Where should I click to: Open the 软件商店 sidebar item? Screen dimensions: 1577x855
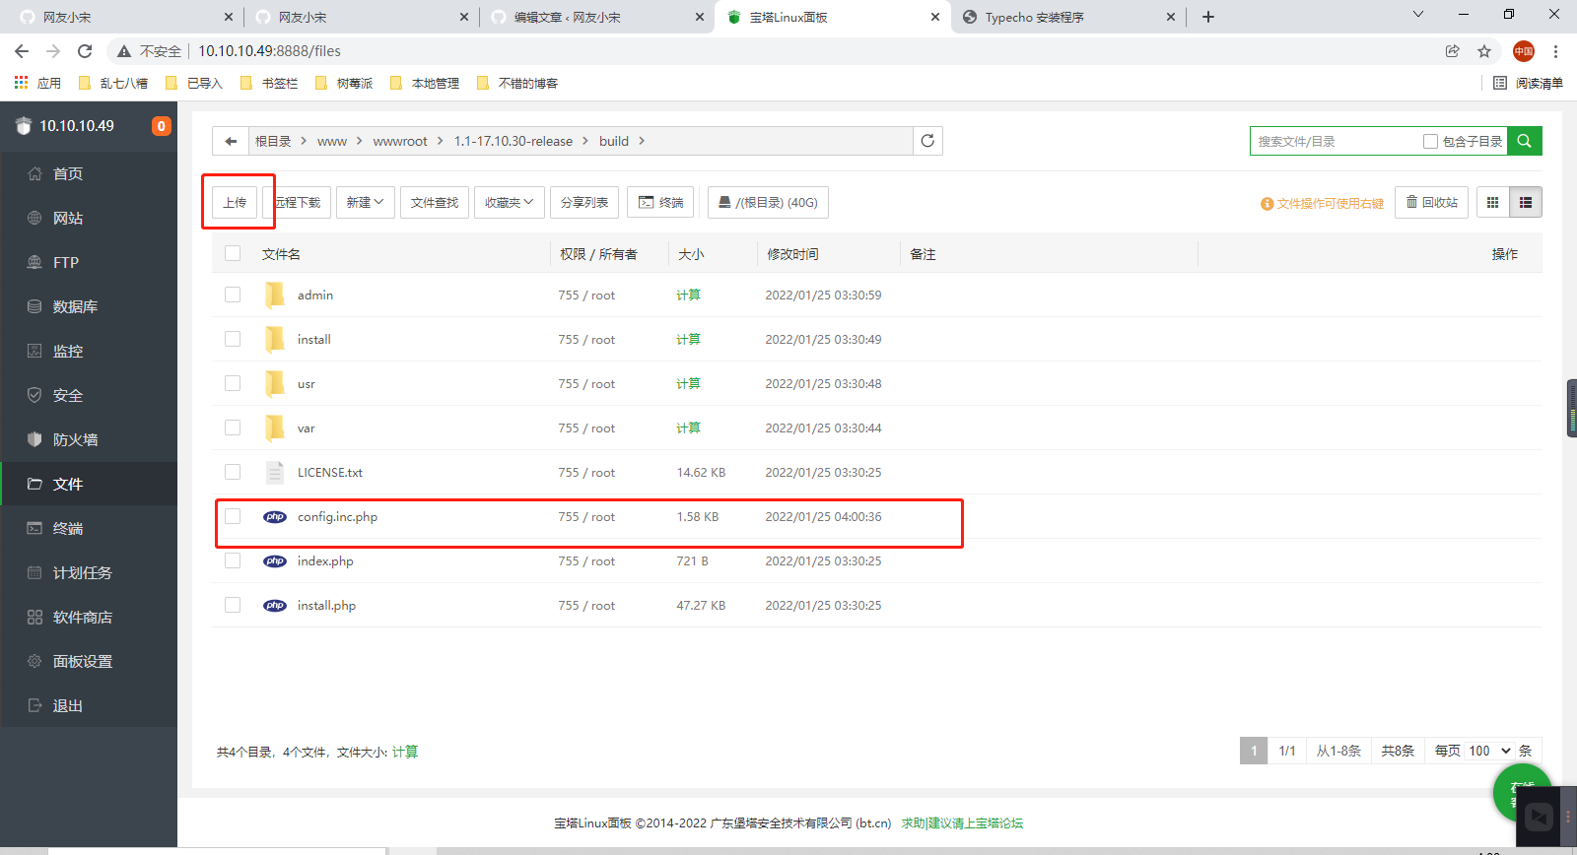[x=83, y=617]
